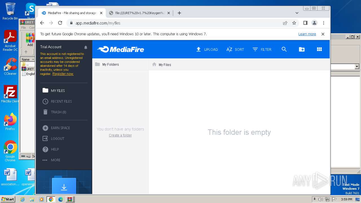Switch to the MediaFire tab

[x=72, y=13]
